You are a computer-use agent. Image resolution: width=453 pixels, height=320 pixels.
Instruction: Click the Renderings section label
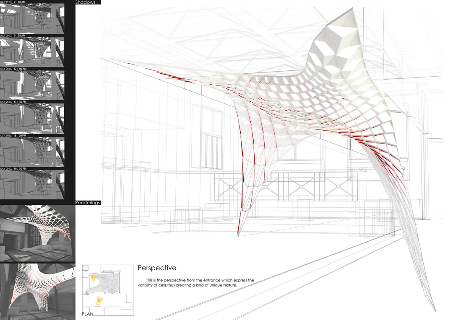coord(88,203)
